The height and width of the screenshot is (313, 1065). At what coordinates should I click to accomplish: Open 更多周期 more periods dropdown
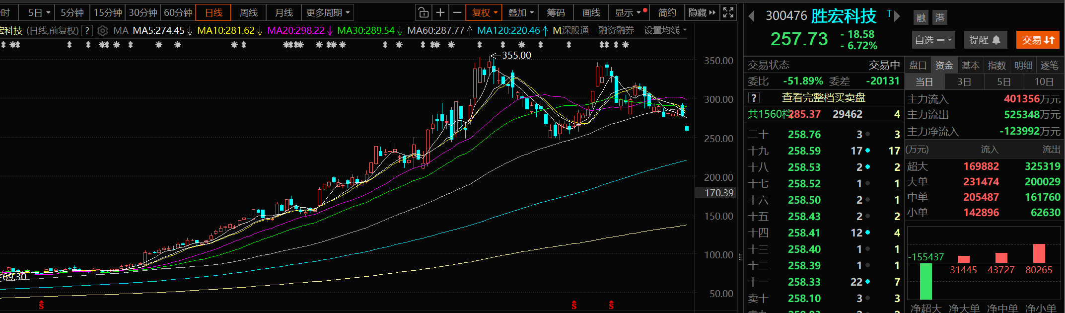(328, 12)
